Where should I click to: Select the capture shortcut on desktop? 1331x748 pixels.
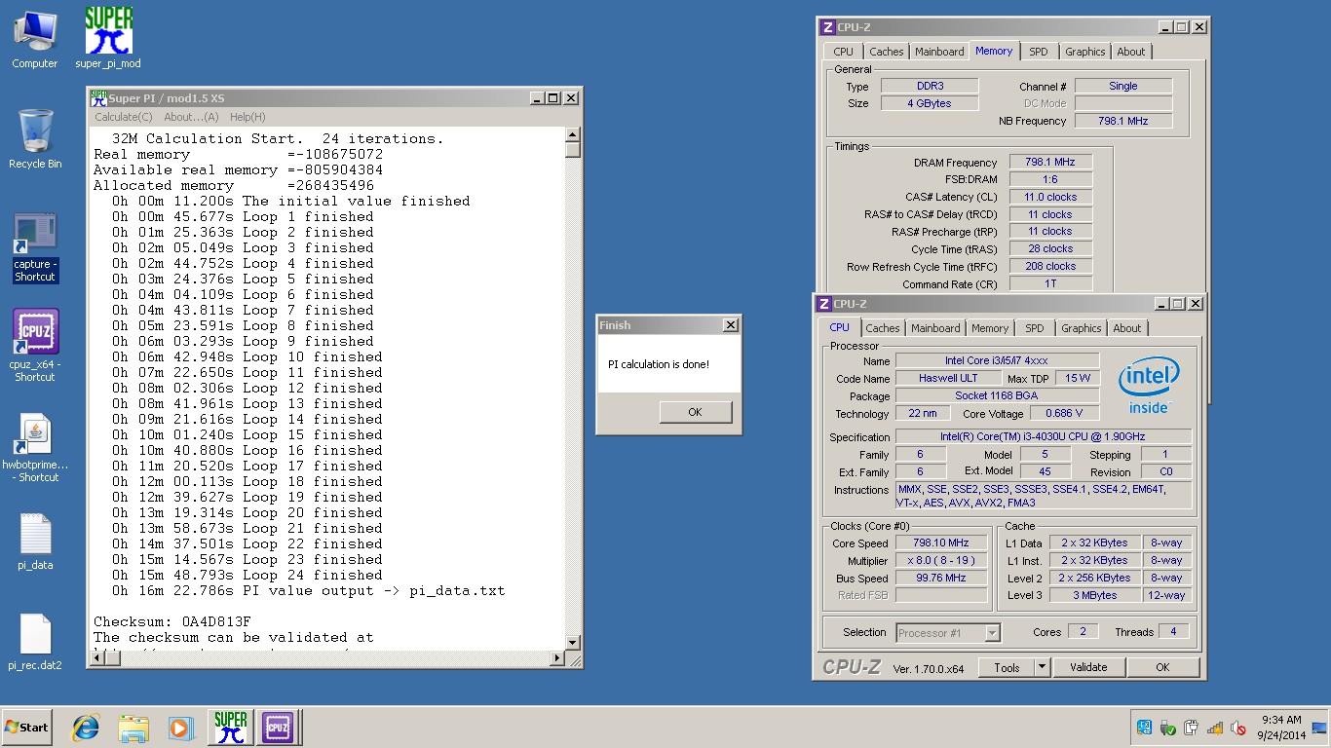click(x=35, y=248)
